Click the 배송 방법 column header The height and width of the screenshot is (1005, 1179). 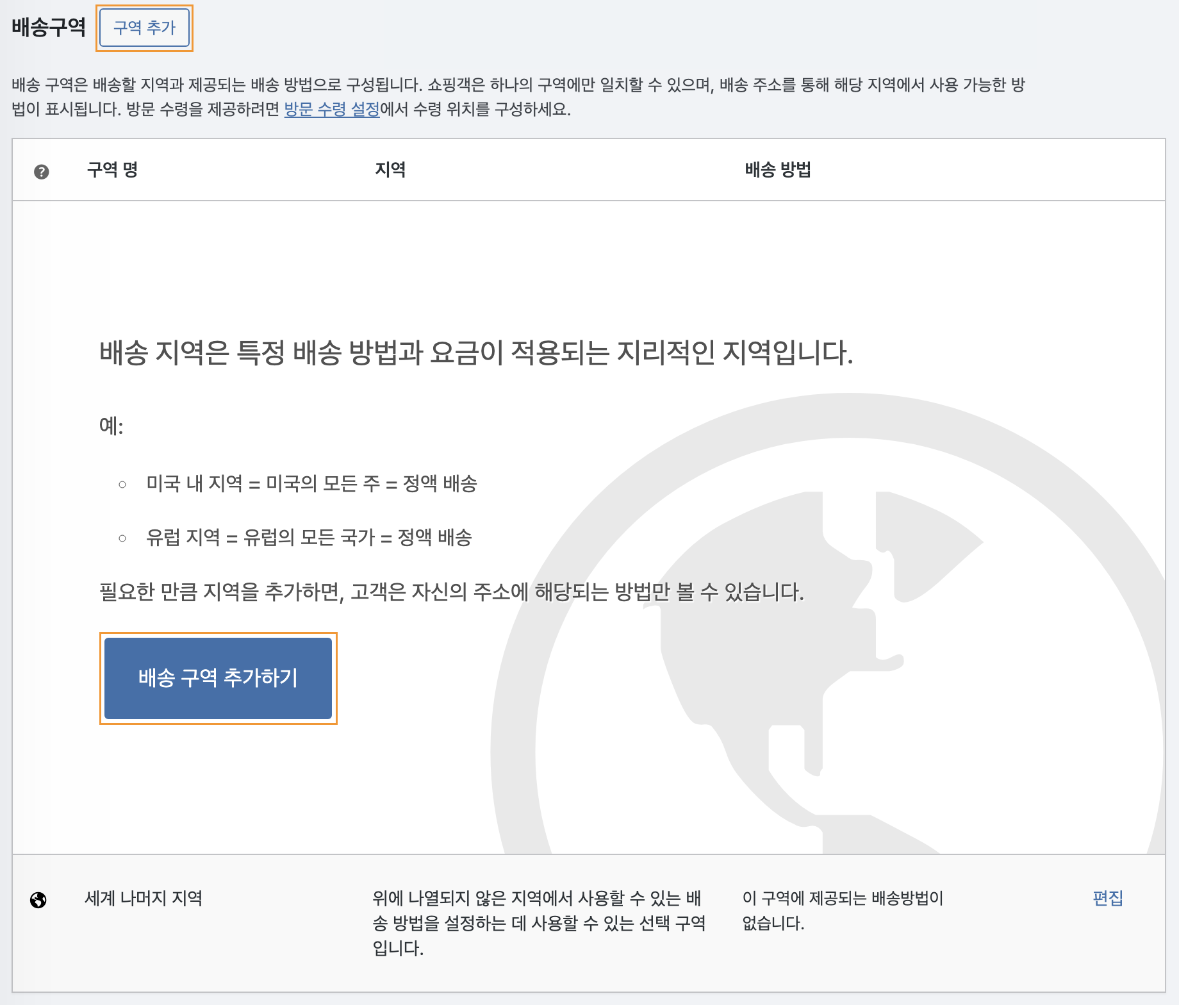[778, 170]
